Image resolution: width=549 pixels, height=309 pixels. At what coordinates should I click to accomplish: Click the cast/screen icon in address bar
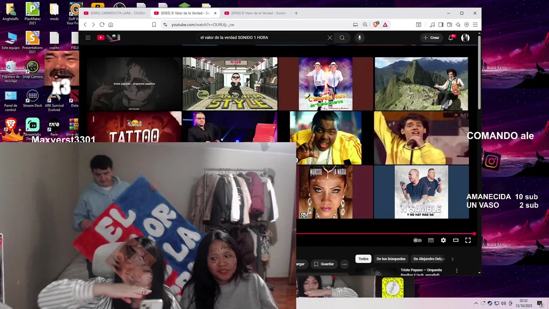point(355,24)
